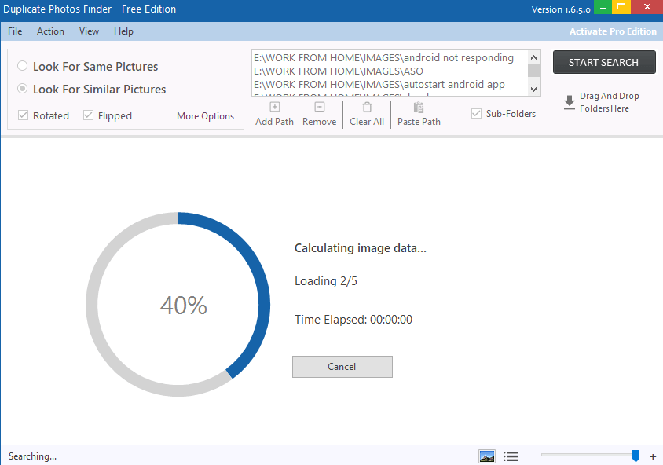Select the 'autostart android app' path entry
Screen dimensions: 663x465
379,84
